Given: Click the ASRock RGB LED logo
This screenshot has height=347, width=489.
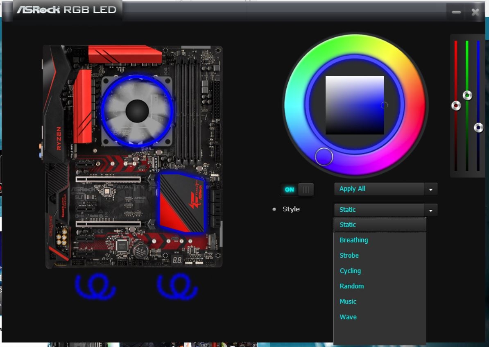Looking at the screenshot, I should 67,10.
